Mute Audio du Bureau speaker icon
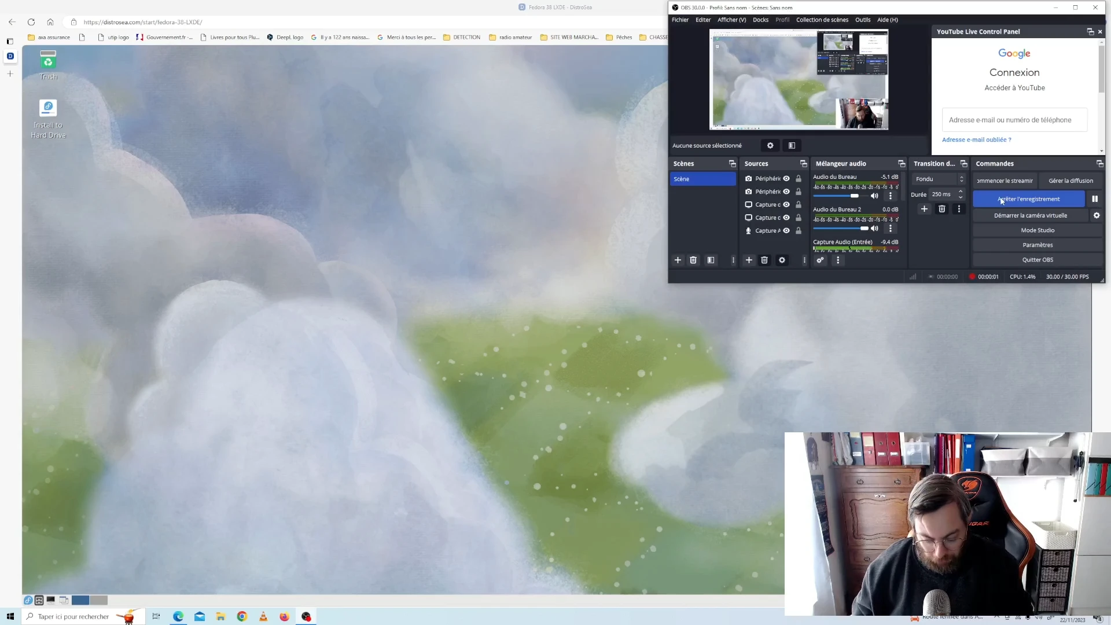The height and width of the screenshot is (625, 1111). [x=874, y=196]
